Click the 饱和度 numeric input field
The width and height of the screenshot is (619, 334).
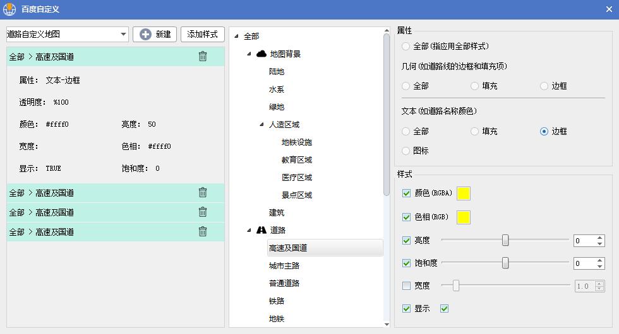click(585, 263)
